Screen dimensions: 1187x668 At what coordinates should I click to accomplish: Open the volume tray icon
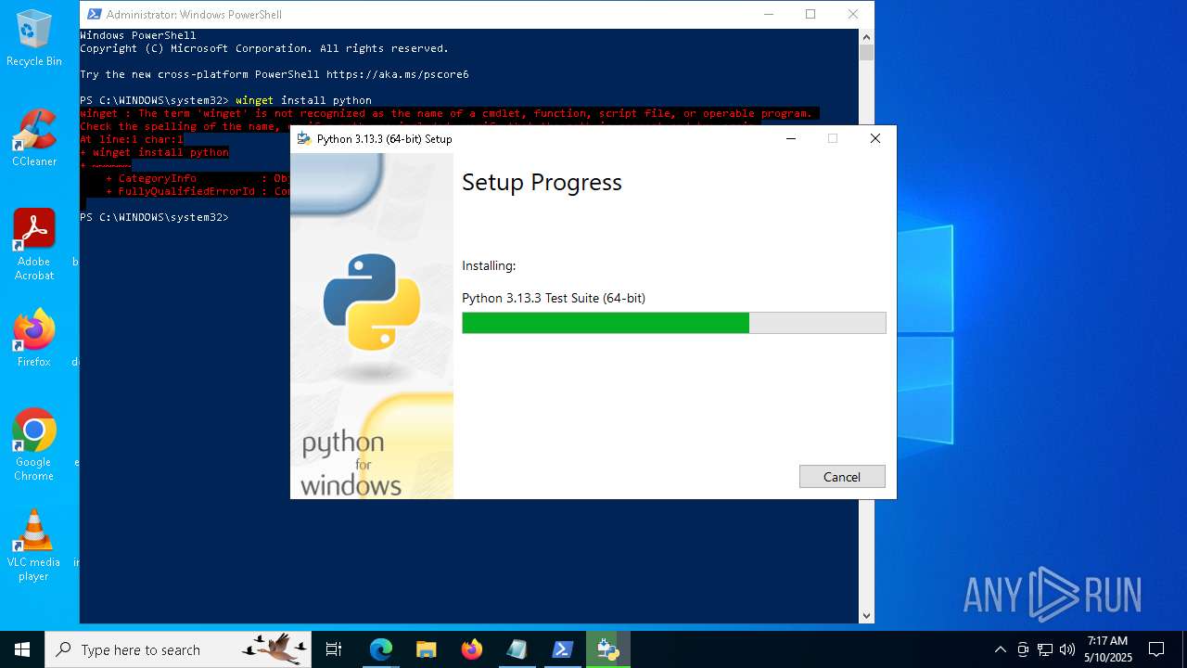point(1066,649)
